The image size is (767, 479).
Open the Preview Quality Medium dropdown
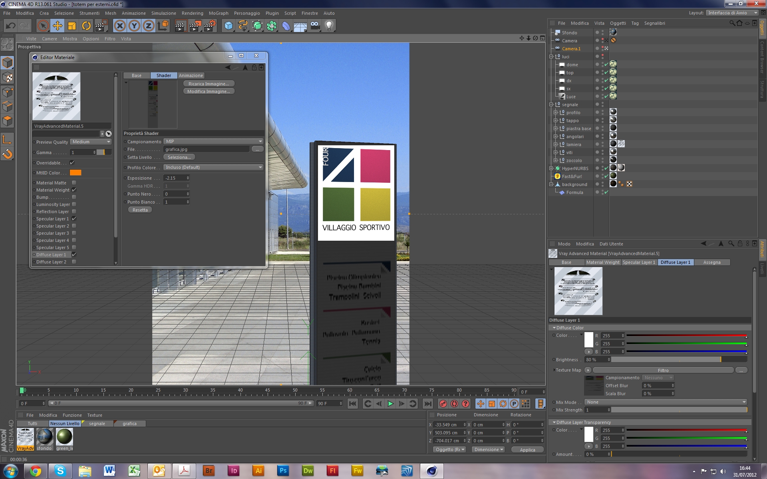click(91, 142)
